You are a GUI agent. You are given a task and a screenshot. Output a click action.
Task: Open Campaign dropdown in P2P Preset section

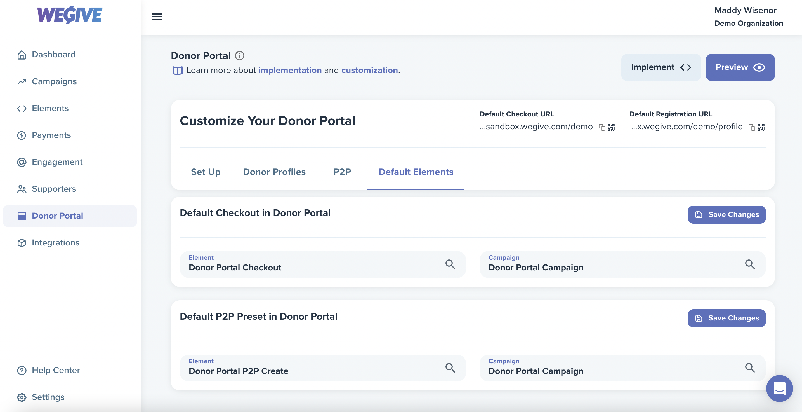pyautogui.click(x=622, y=368)
